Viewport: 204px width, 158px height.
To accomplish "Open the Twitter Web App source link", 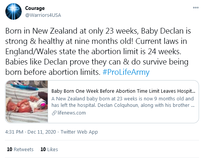I will (x=79, y=132).
